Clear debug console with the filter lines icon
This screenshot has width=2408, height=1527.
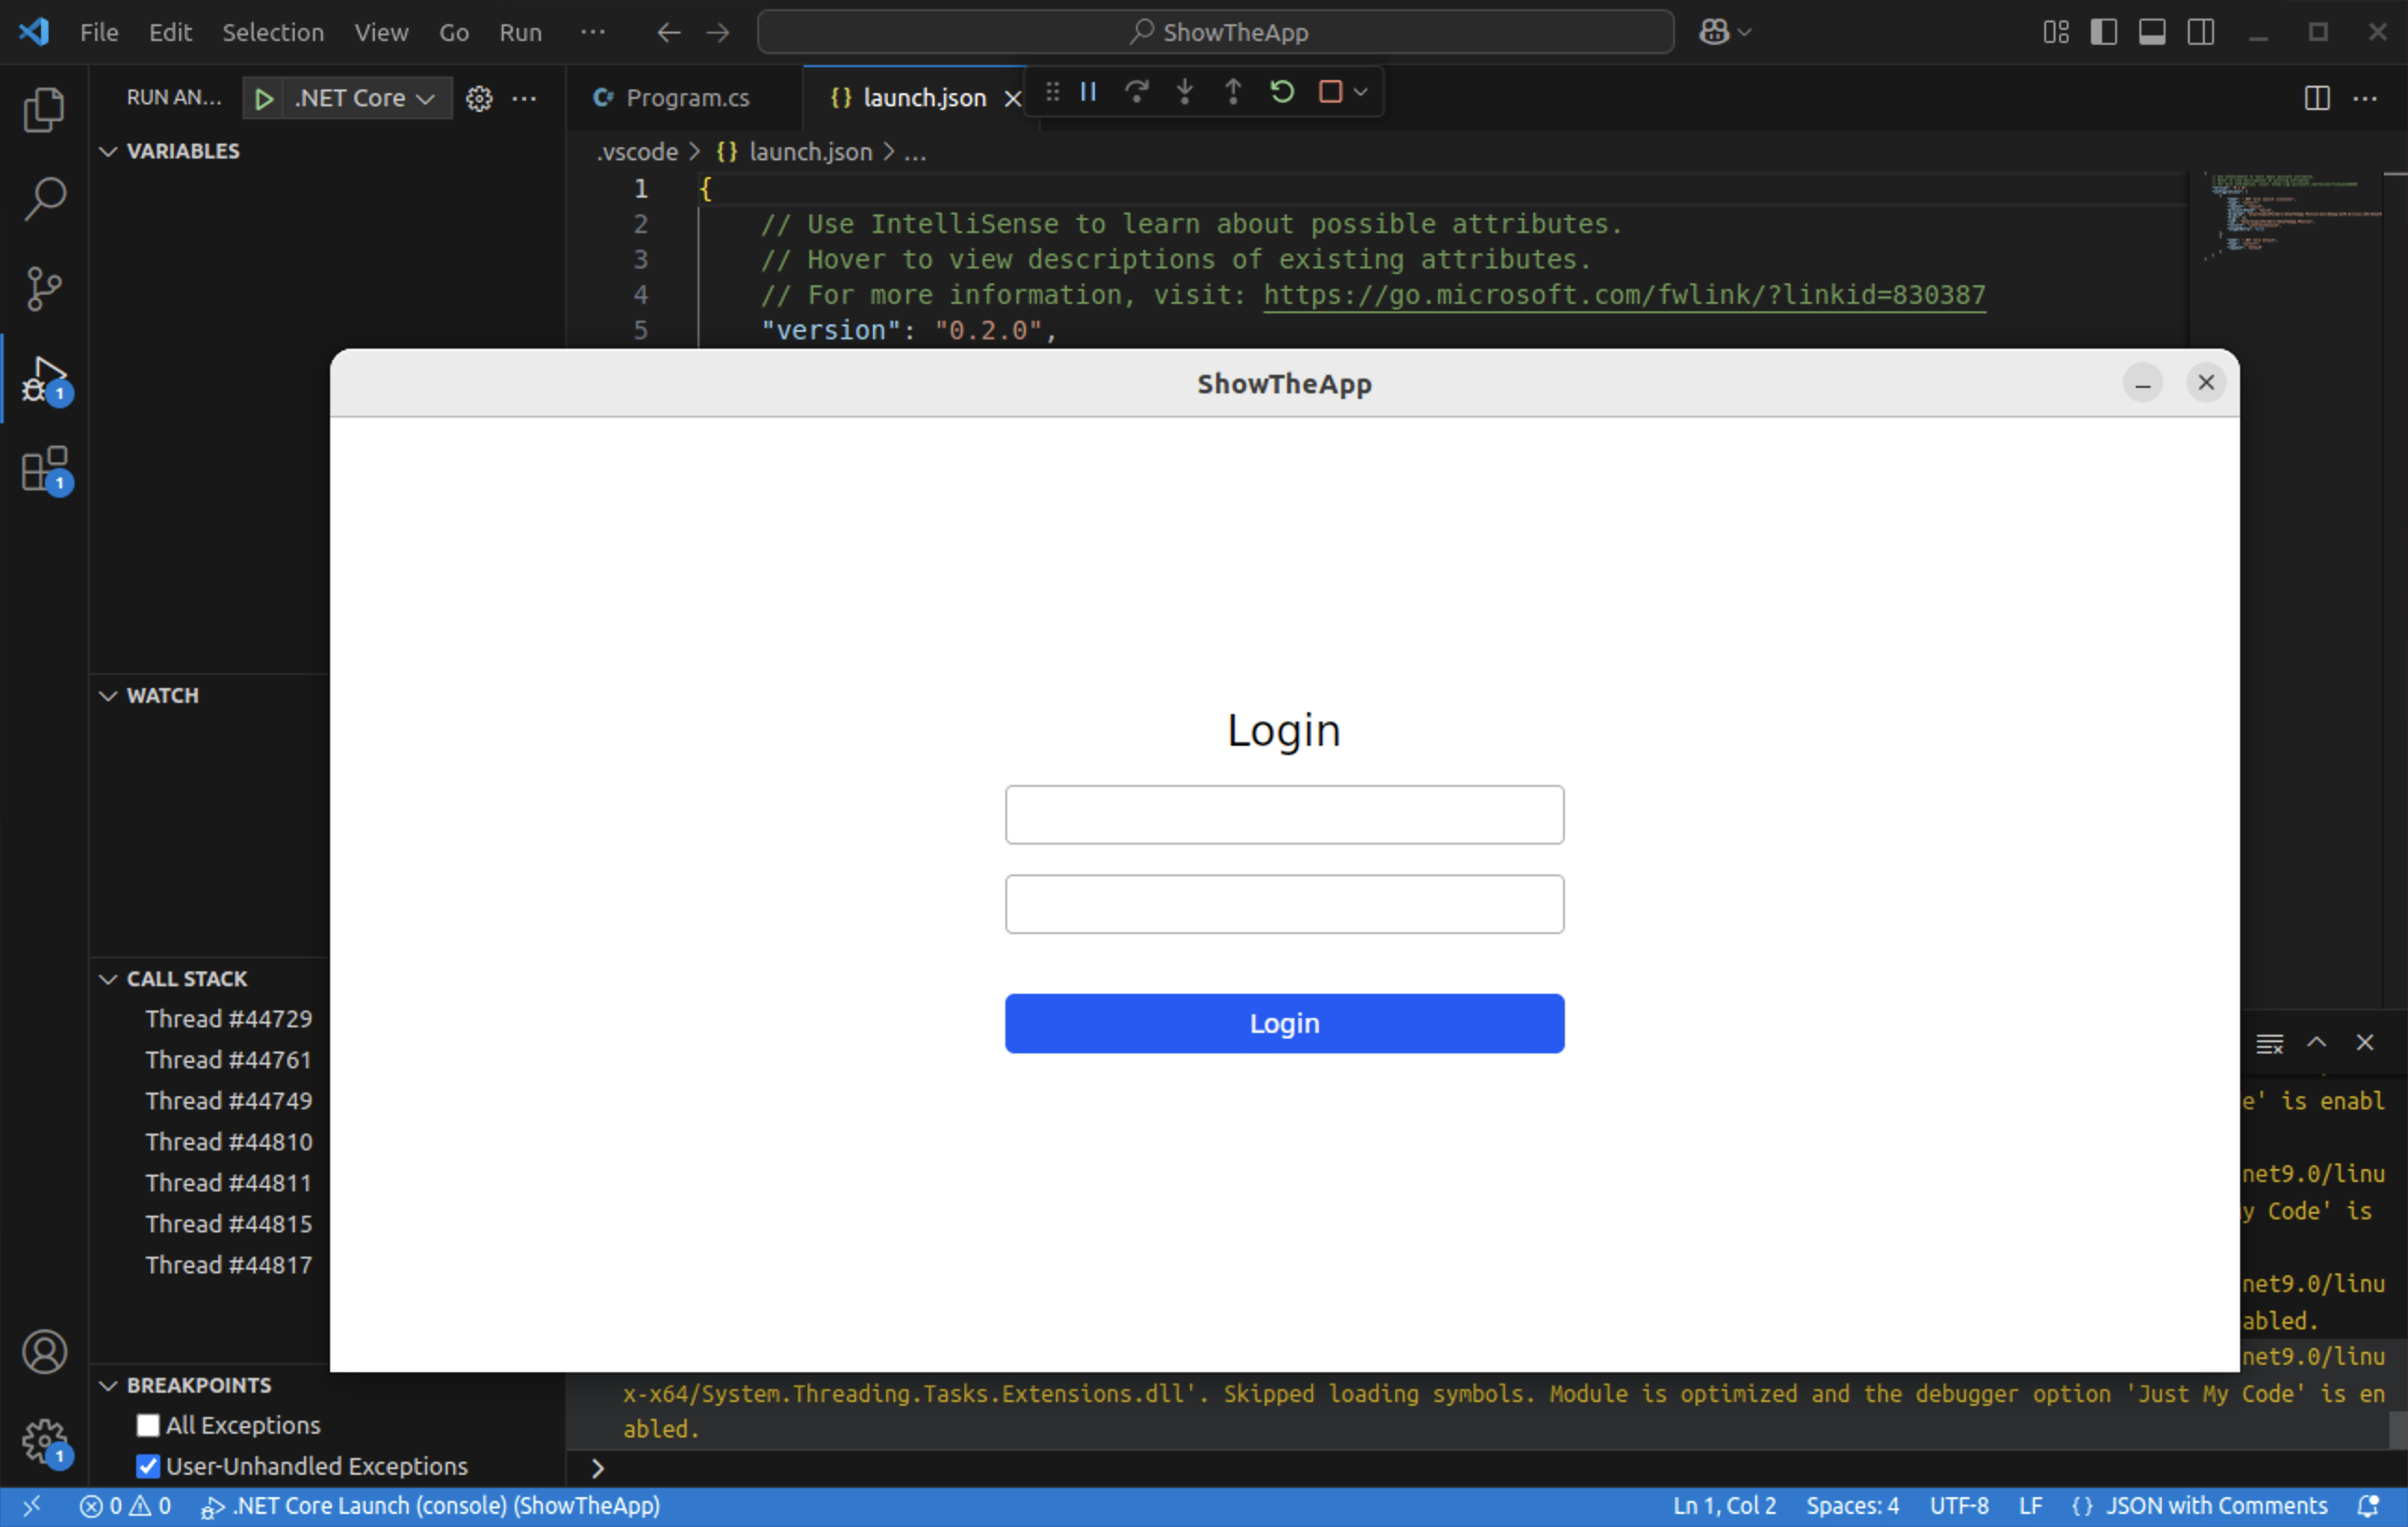click(x=2269, y=1042)
